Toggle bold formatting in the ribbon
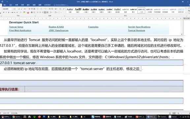The image size is (190, 119). tap(4, 12)
